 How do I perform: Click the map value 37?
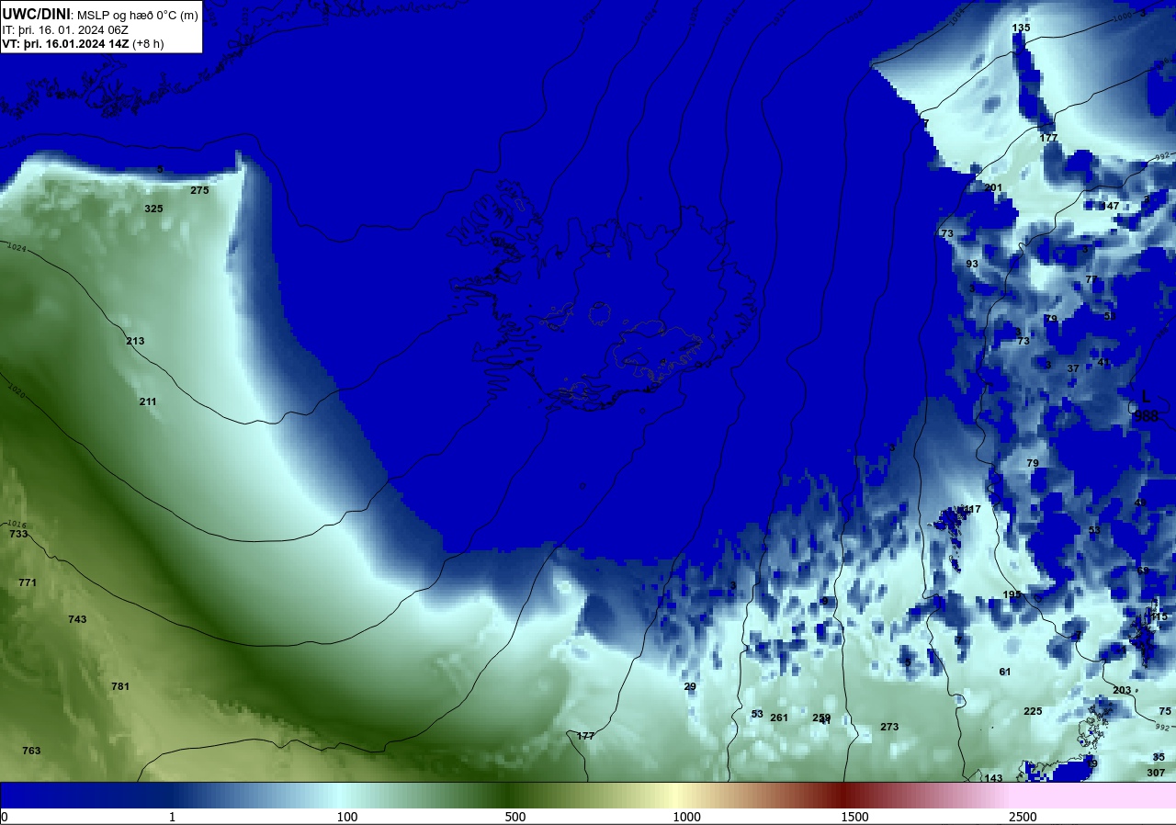pos(1073,368)
